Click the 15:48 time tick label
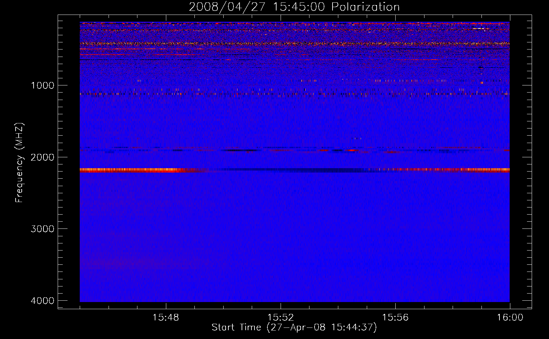549x339 pixels. 166,318
